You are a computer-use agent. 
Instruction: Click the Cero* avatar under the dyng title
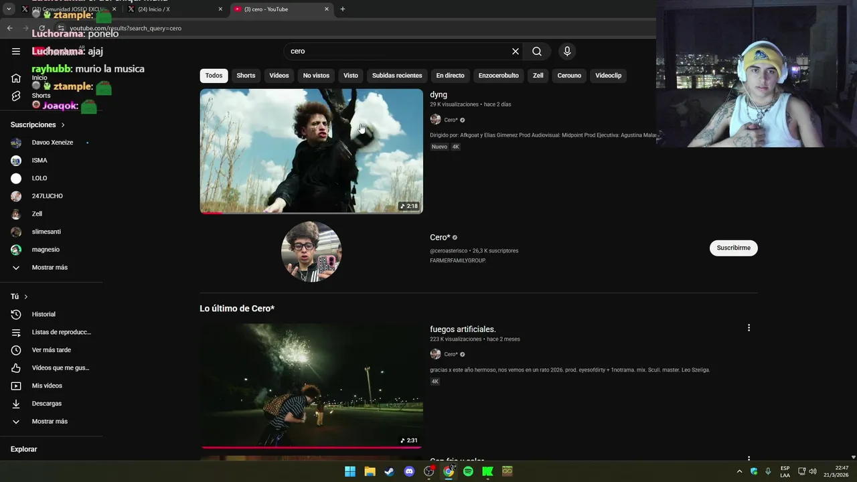(x=435, y=120)
